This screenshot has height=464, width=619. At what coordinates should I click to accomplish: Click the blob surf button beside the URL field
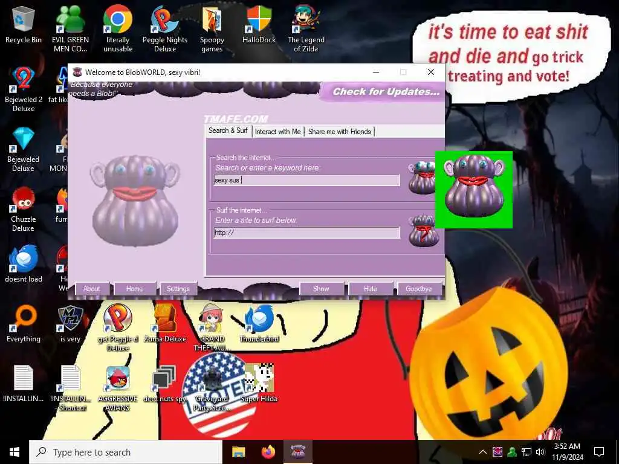[x=423, y=231]
